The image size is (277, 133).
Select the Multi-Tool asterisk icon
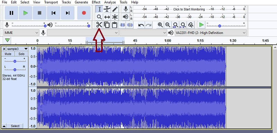pyautogui.click(x=115, y=17)
